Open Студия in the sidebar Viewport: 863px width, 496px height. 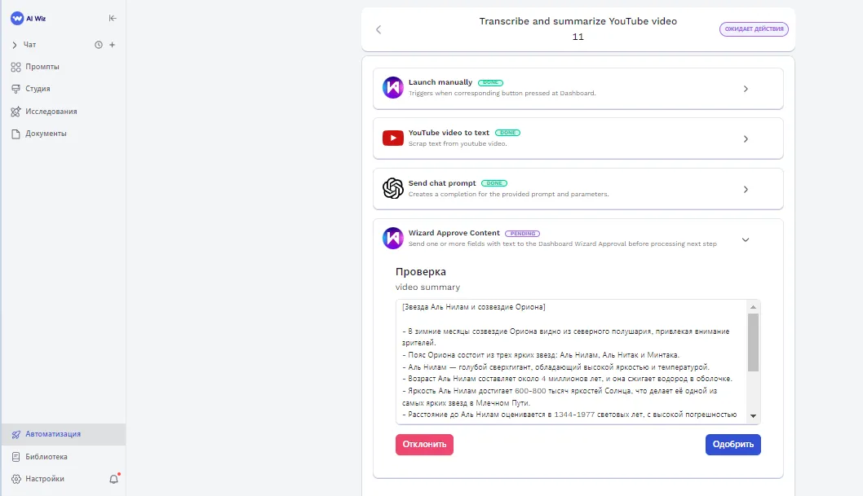pos(38,89)
